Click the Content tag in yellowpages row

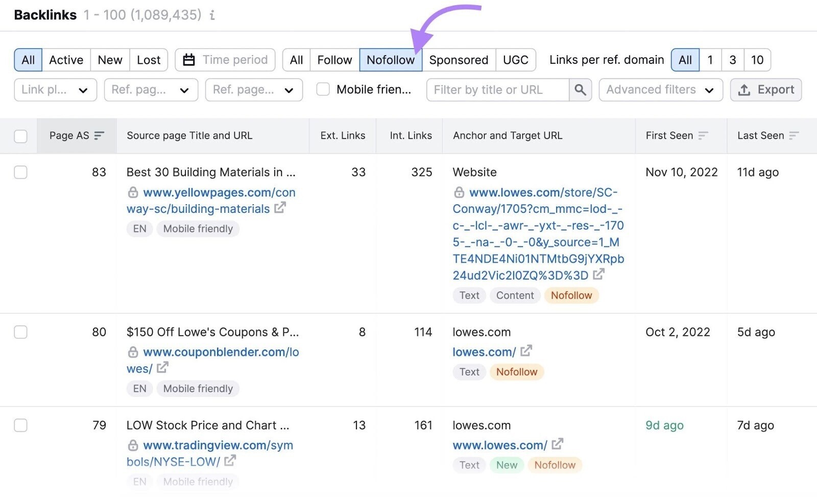[515, 295]
